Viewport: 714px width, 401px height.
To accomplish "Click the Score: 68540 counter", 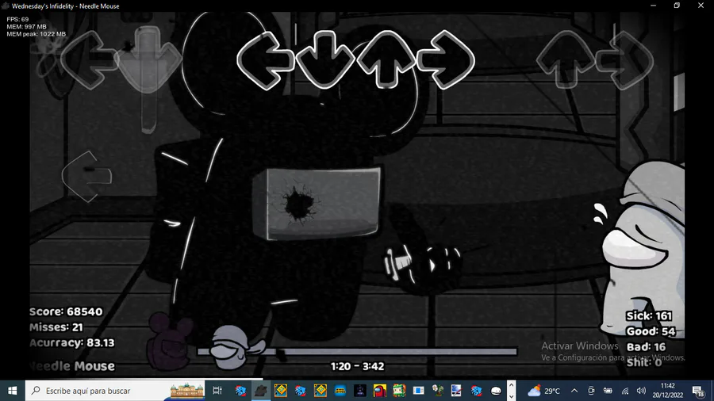I will (66, 312).
